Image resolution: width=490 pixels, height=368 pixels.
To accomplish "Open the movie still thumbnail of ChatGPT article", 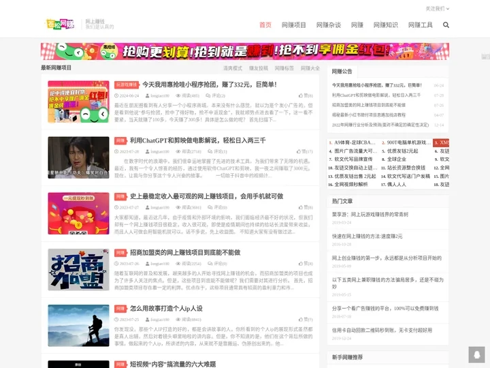I will click(78, 157).
